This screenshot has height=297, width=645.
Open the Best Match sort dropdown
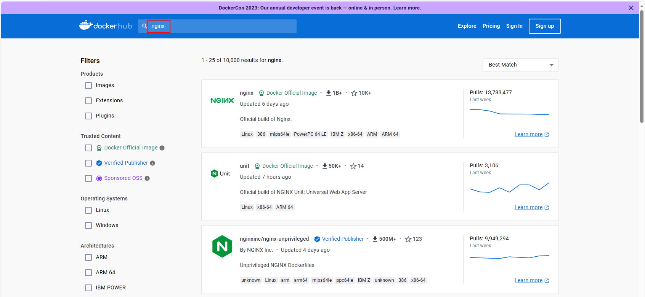pos(520,65)
